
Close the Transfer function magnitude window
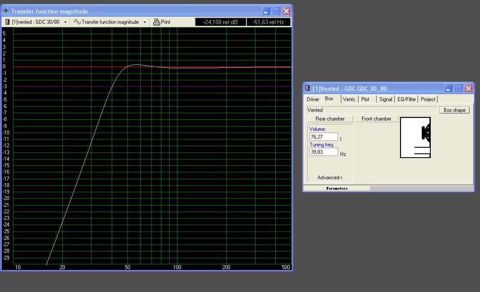(286, 11)
